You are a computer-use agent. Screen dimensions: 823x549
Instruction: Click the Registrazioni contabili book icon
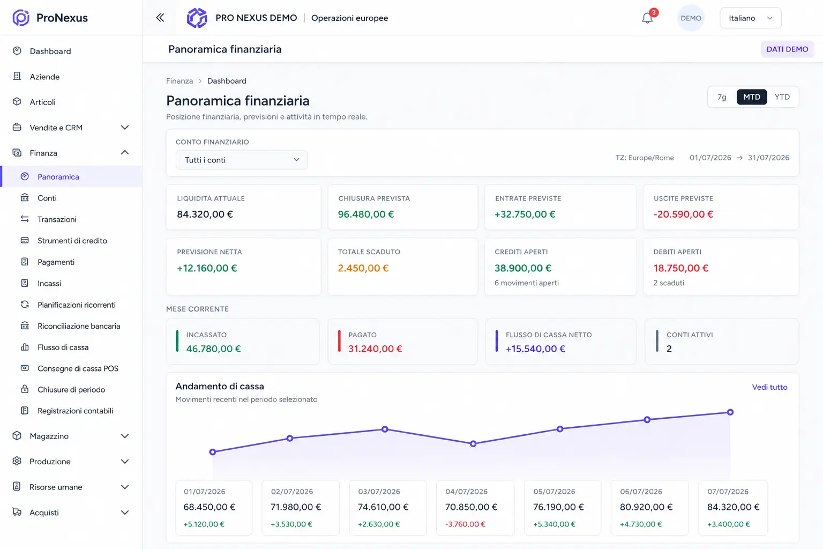point(25,411)
